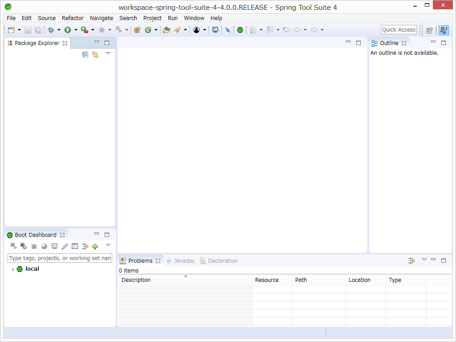Click the Run Last Tool icon with red toolbox
The image size is (456, 342).
coord(84,30)
